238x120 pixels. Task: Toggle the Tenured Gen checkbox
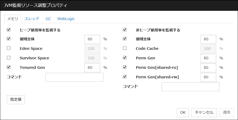pos(9,67)
